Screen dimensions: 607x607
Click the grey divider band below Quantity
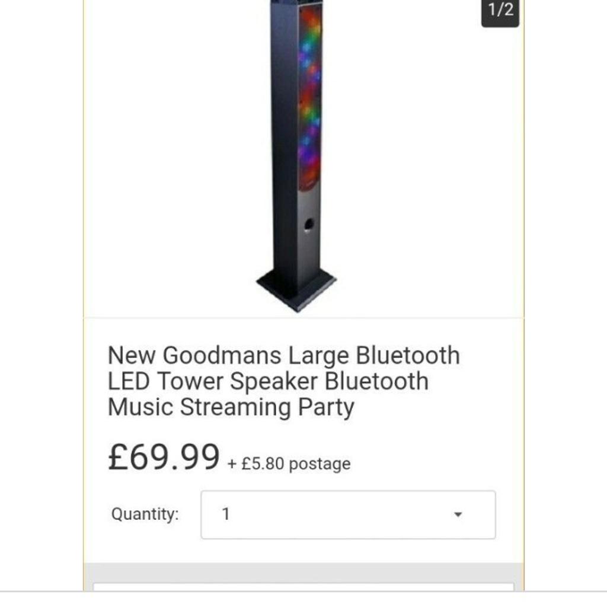(303, 572)
